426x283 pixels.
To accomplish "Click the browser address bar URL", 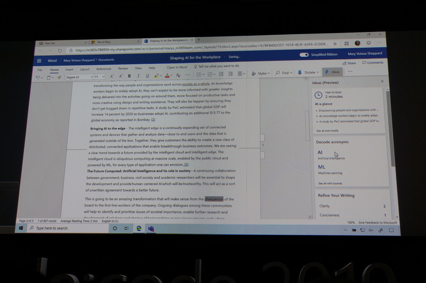I will tap(202, 47).
